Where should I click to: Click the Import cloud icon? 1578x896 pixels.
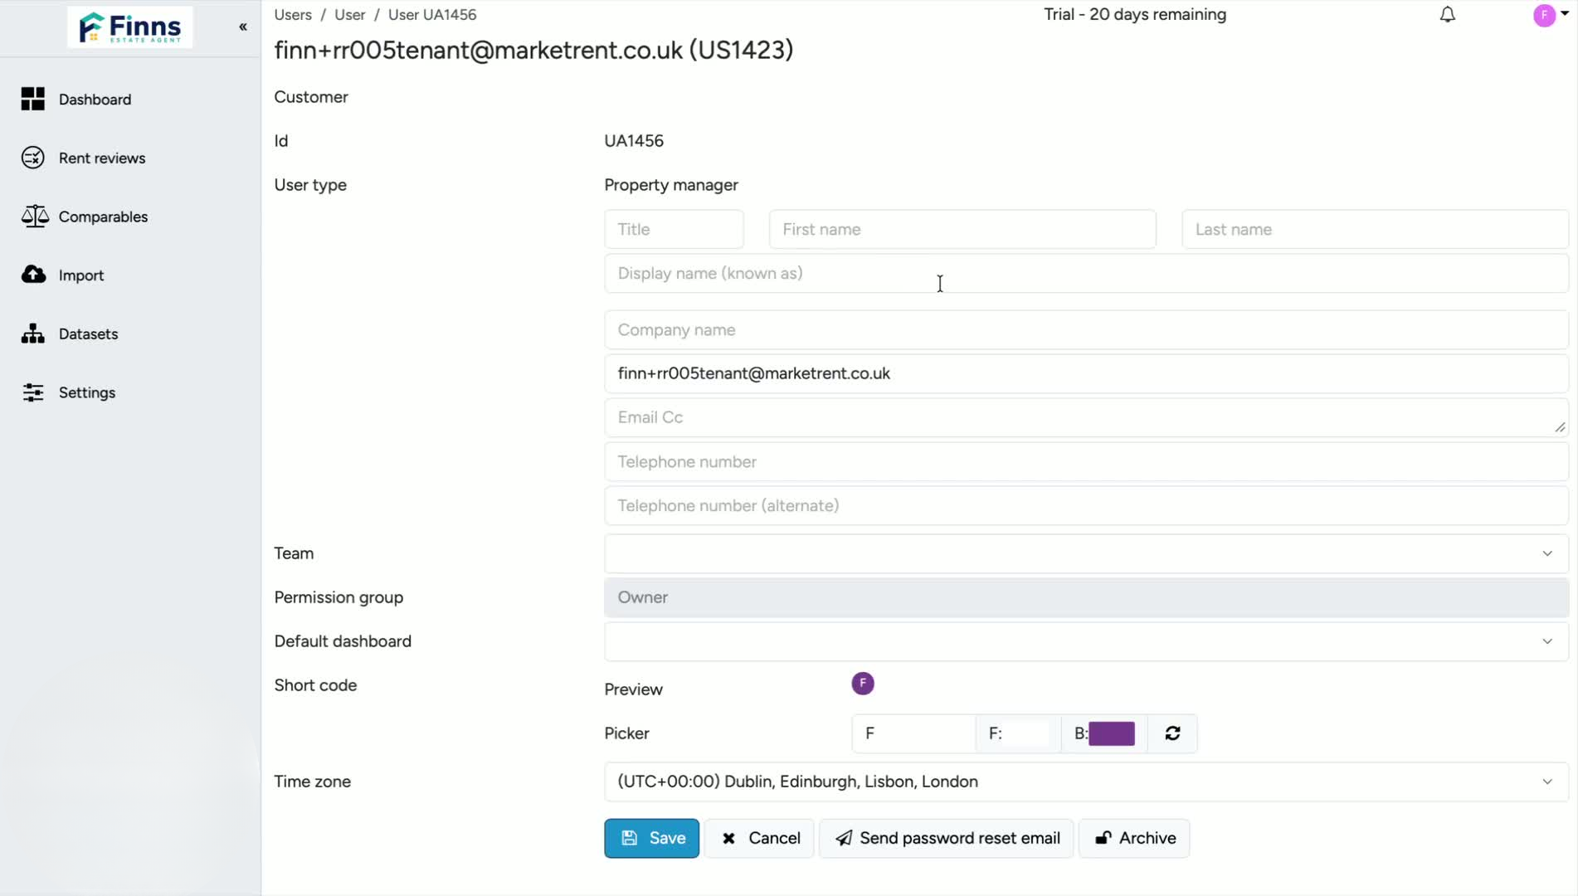(x=33, y=275)
